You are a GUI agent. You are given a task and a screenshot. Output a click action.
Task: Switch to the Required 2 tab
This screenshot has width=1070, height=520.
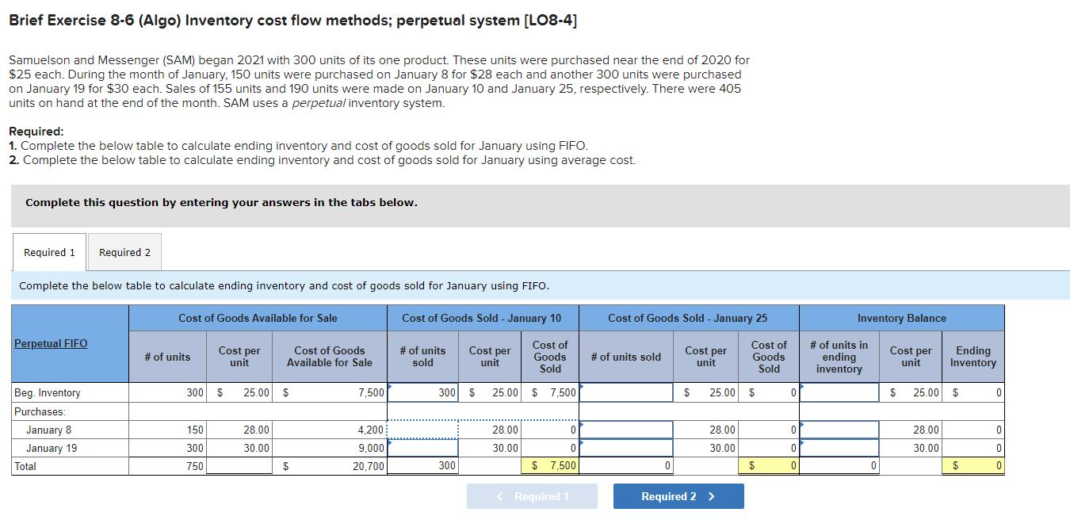(x=124, y=251)
